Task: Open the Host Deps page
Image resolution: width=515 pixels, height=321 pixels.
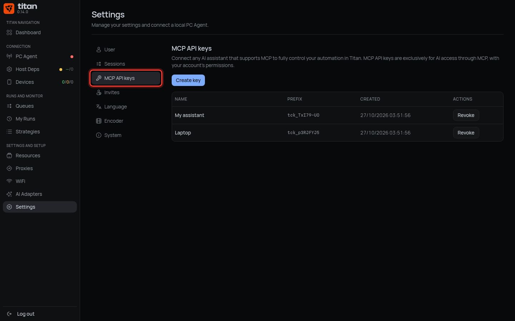Action: (x=40, y=69)
